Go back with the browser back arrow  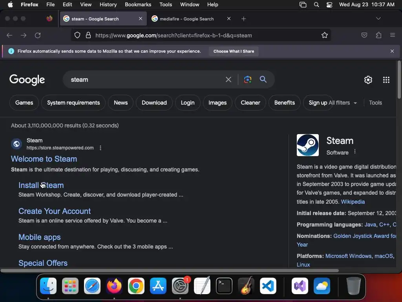9,35
